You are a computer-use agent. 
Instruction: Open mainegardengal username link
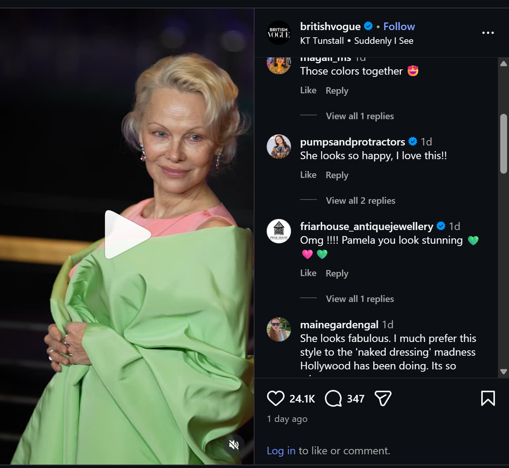pos(339,324)
